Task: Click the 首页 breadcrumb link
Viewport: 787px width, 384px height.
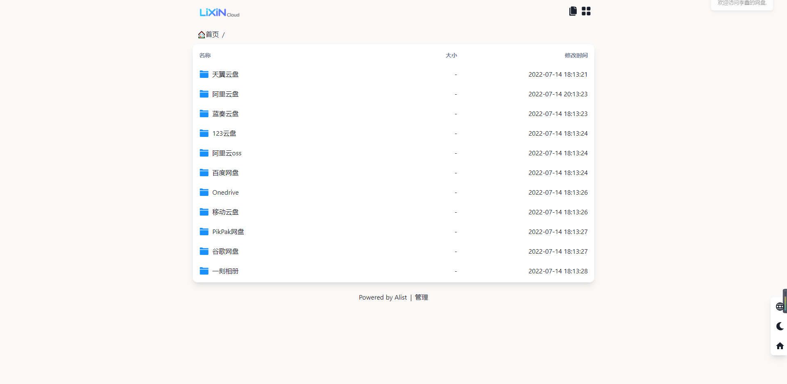Action: tap(212, 35)
